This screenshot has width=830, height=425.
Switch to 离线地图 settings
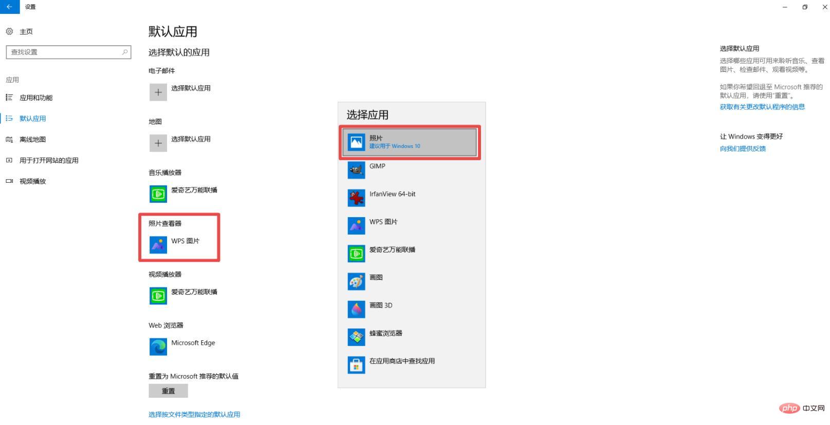pyautogui.click(x=33, y=140)
